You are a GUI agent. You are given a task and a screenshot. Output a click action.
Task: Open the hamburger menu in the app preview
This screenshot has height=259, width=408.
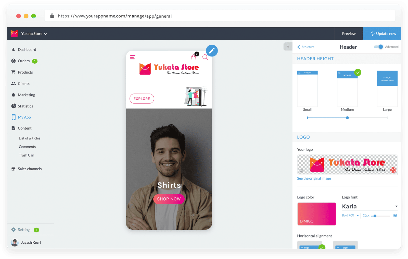coord(133,57)
